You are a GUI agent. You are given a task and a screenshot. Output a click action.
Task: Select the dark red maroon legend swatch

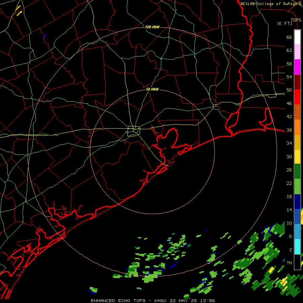coord(297,82)
